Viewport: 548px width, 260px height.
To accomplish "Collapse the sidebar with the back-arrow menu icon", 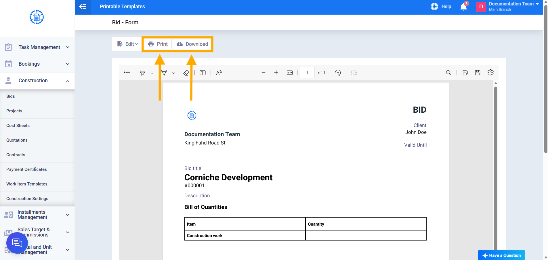I will (x=83, y=7).
